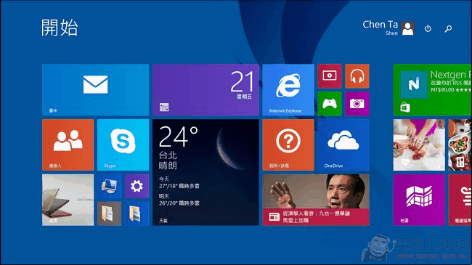Open the PC Settings gear tile
The width and height of the screenshot is (472, 265).
[137, 186]
